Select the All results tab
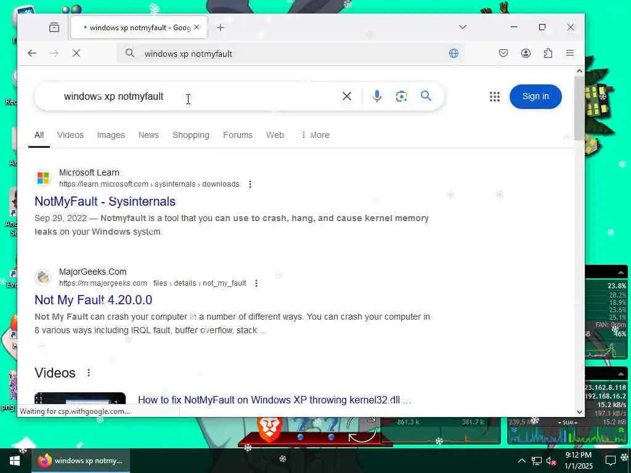Image resolution: width=631 pixels, height=473 pixels. point(39,135)
